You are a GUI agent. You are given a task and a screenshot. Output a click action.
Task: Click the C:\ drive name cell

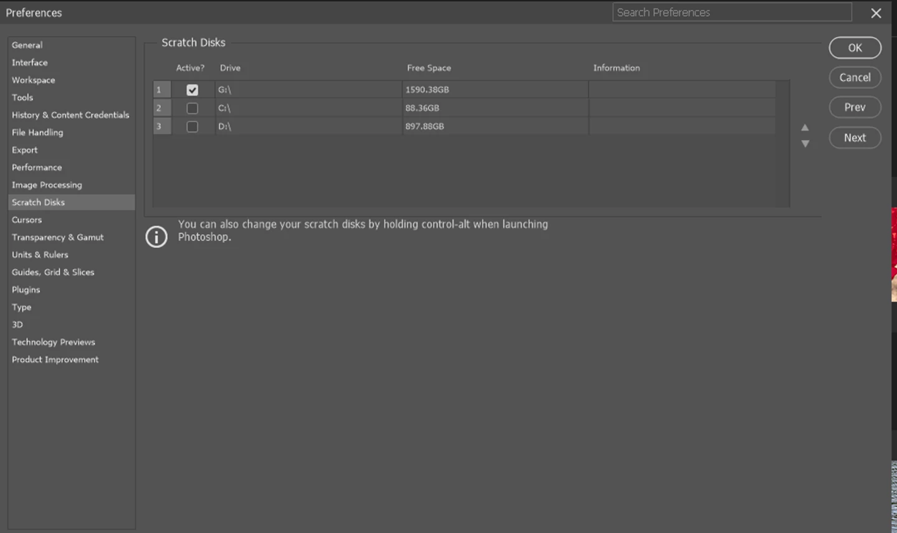(x=309, y=108)
